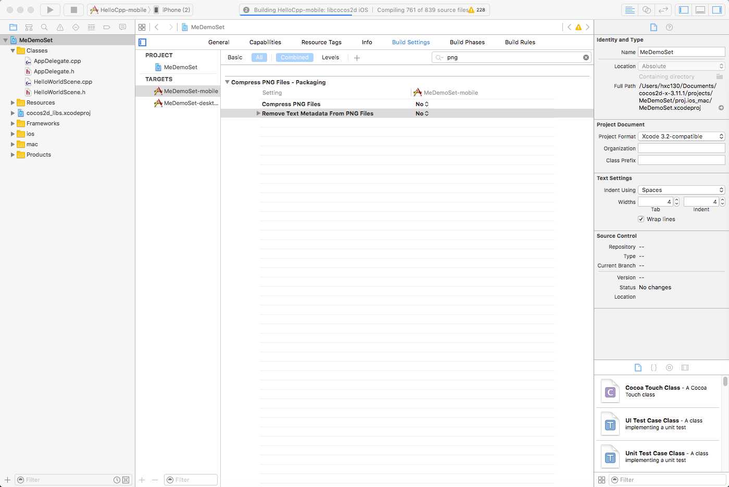
Task: Open the Resource Tags tab
Action: pyautogui.click(x=321, y=42)
